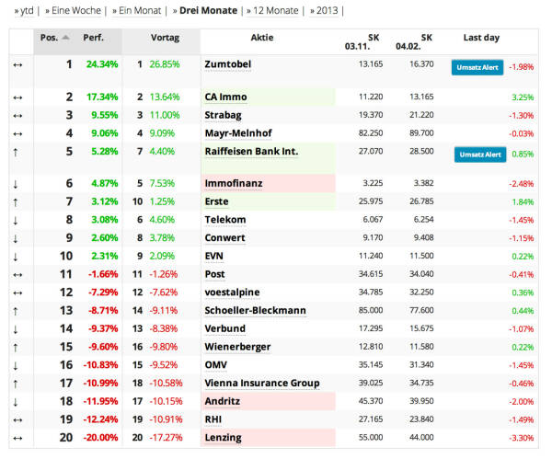The width and height of the screenshot is (552, 459).
Task: Select the Eine Woche period tab
Action: point(74,10)
